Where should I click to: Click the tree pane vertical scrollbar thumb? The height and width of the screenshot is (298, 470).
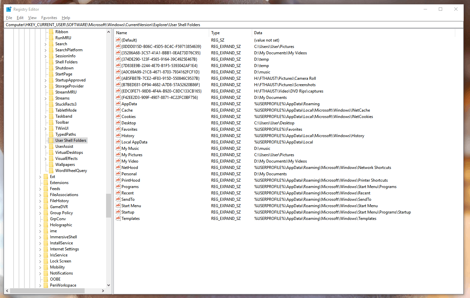(108, 205)
